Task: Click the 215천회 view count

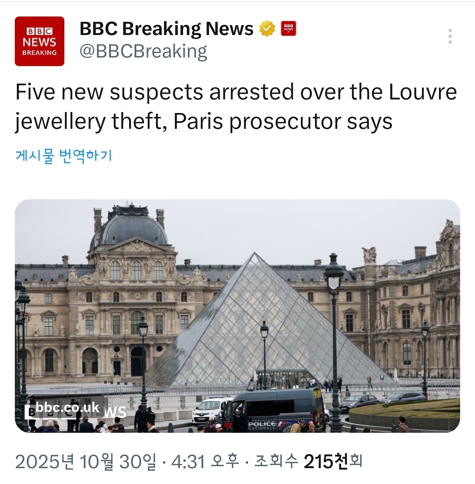Action: (333, 462)
